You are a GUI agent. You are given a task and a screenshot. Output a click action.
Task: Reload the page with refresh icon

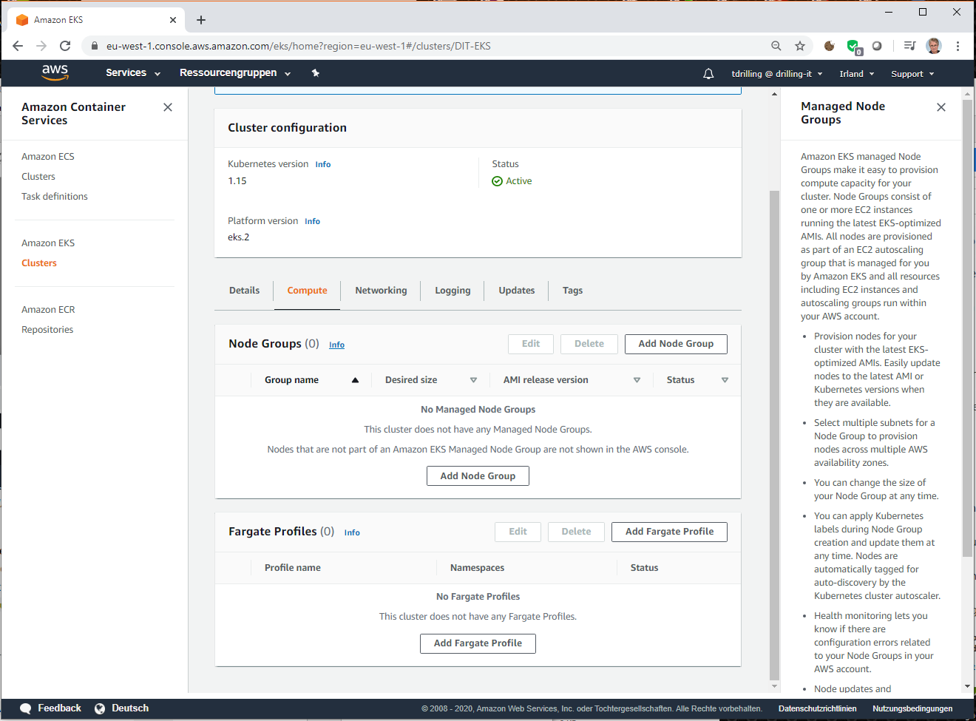point(65,46)
